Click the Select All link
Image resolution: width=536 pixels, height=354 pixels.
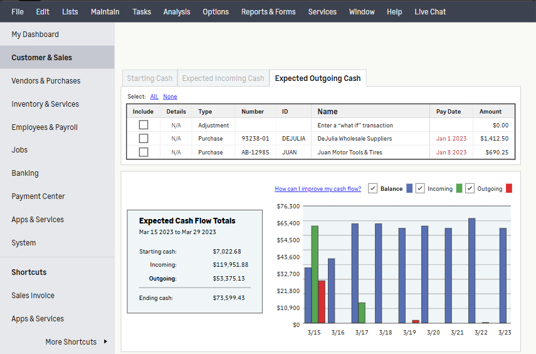(x=154, y=97)
